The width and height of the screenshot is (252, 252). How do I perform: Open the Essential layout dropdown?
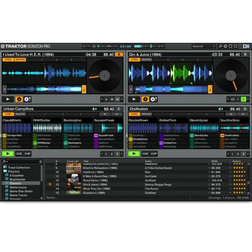[204, 46]
